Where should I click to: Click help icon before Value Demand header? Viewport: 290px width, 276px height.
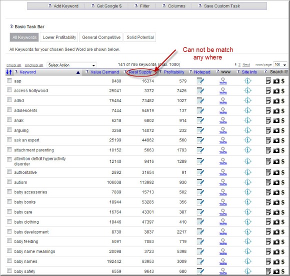(87, 72)
